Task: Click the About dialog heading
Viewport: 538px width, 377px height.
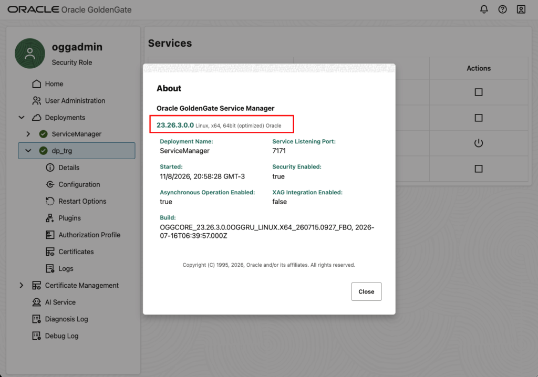Action: pyautogui.click(x=169, y=88)
